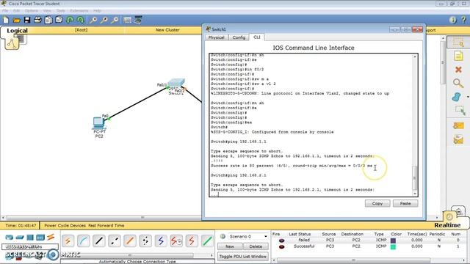Click the purple color swatch of Failed PDU
The height and width of the screenshot is (264, 470).
click(x=393, y=241)
